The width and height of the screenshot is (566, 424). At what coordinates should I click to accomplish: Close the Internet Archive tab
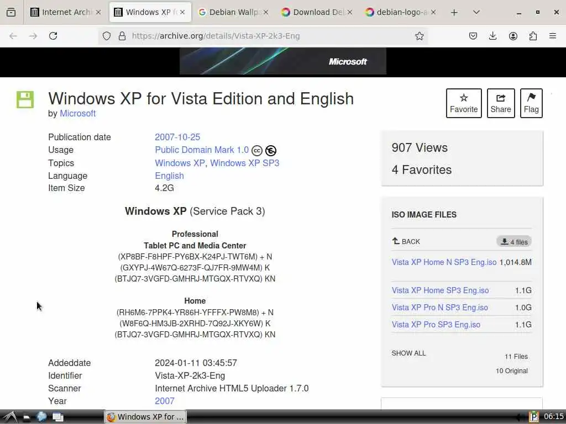98,12
